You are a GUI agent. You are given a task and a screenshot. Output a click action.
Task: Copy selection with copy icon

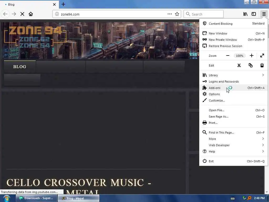[250, 65]
